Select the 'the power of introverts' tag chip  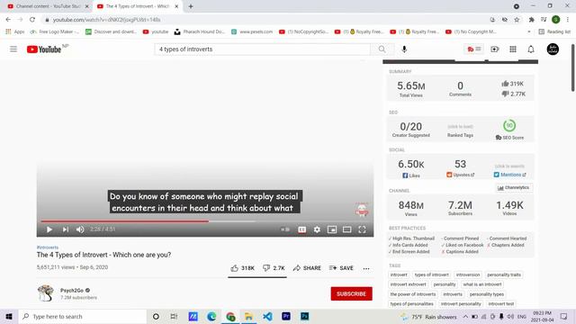pos(413,294)
